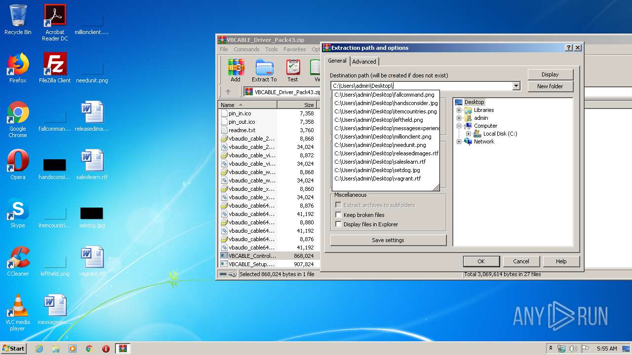The width and height of the screenshot is (632, 355).
Task: Open the File menu in WinRAR
Action: [224, 49]
